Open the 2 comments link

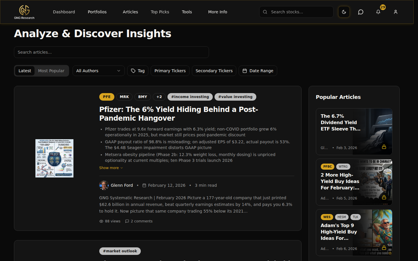(139, 221)
